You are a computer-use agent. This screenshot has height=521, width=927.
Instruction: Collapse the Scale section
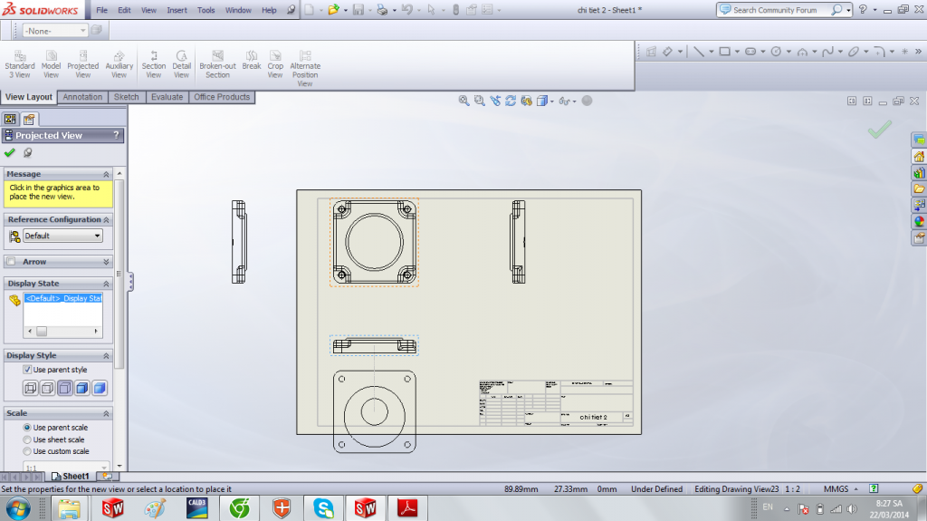(107, 413)
